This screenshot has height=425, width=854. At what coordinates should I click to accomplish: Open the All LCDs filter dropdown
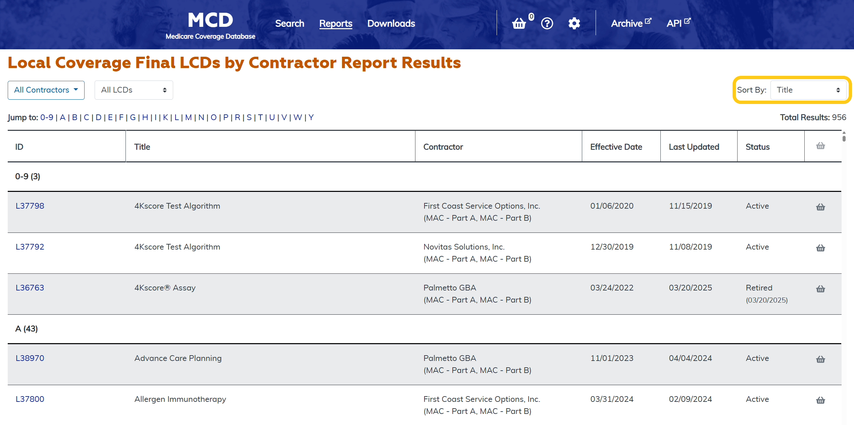coord(134,90)
